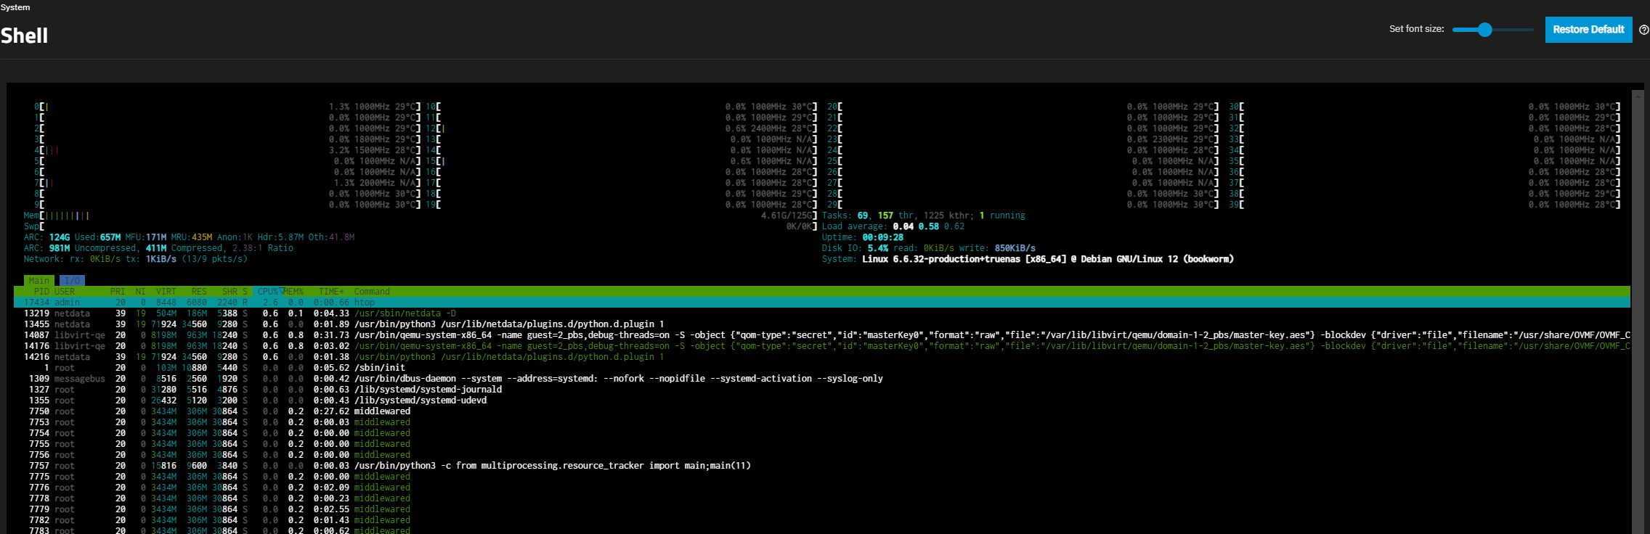The height and width of the screenshot is (534, 1650).
Task: Select the systemd-journald process row
Action: coord(822,390)
